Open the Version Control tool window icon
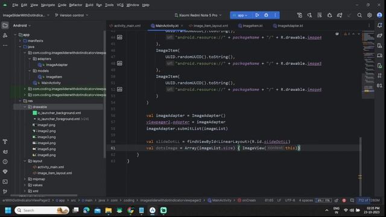Viewport: 386px width, 217px height. point(5,192)
